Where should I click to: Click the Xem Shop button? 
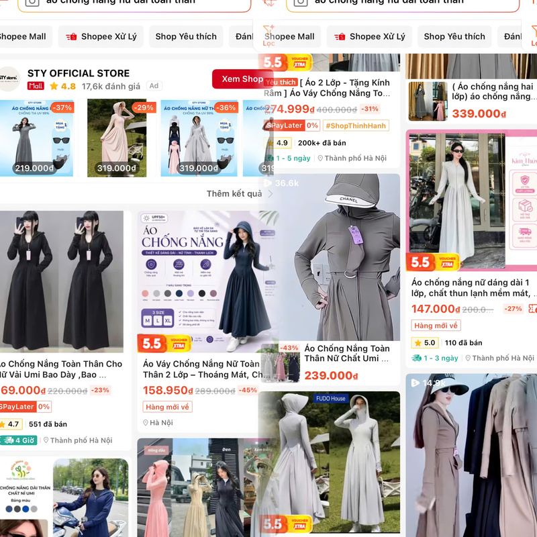tap(242, 79)
